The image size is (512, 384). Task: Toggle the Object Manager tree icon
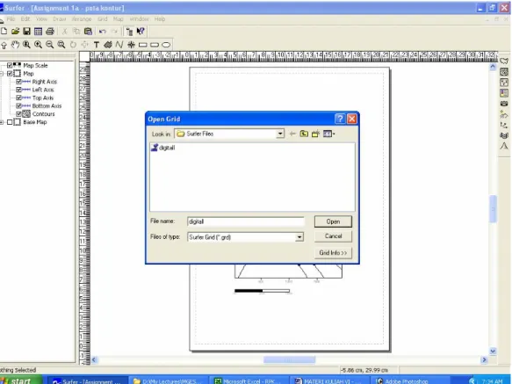tap(129, 32)
